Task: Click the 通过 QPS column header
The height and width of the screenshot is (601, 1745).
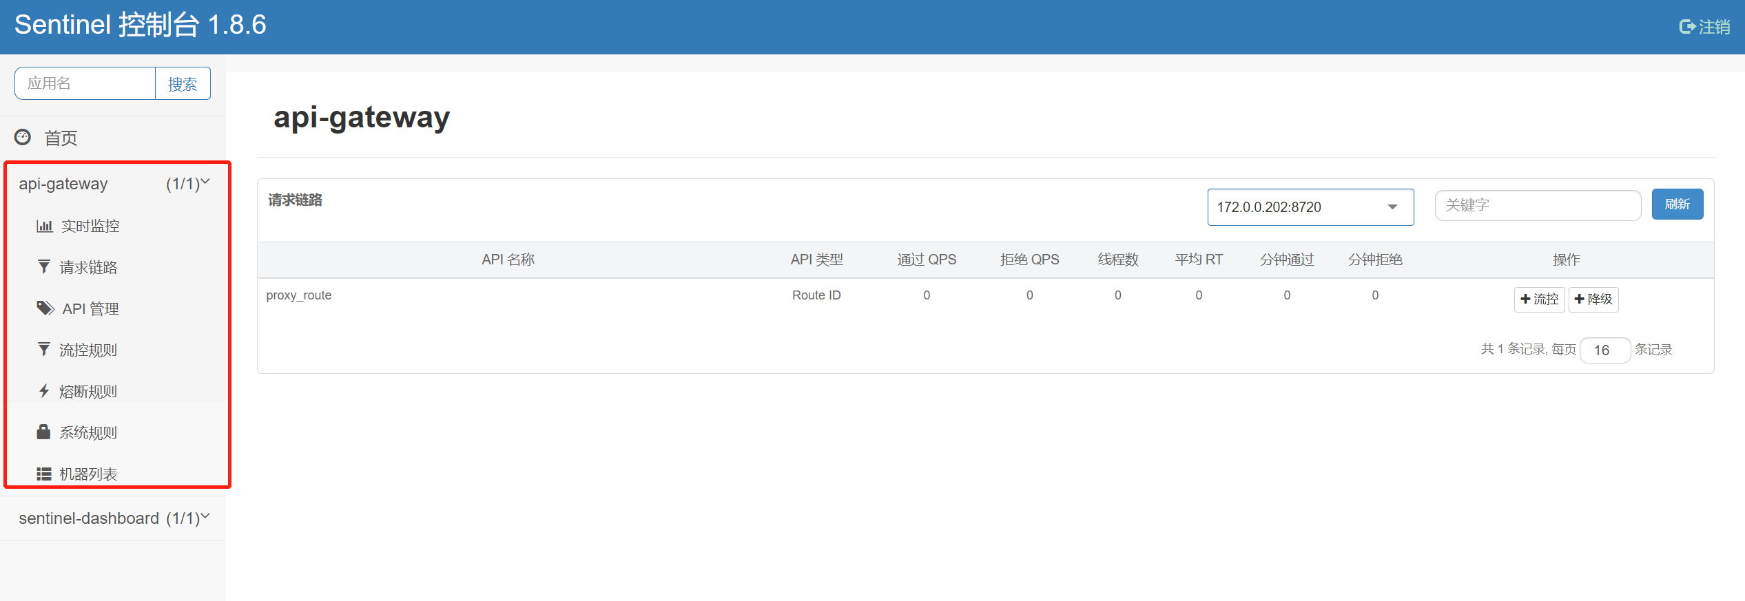Action: [927, 260]
